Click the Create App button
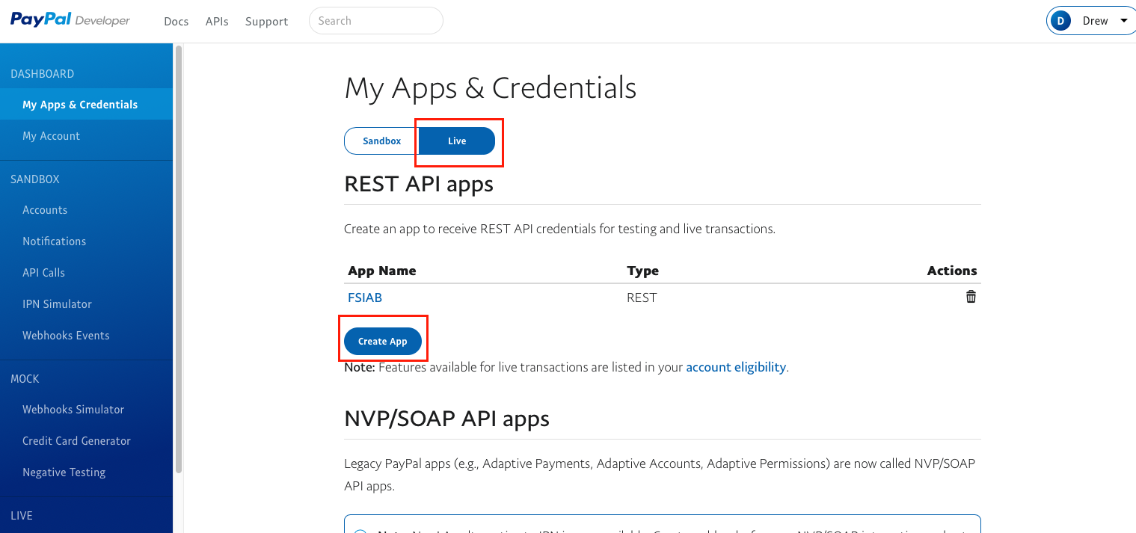 coord(383,341)
